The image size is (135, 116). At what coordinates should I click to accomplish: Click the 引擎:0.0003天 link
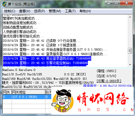point(109,81)
